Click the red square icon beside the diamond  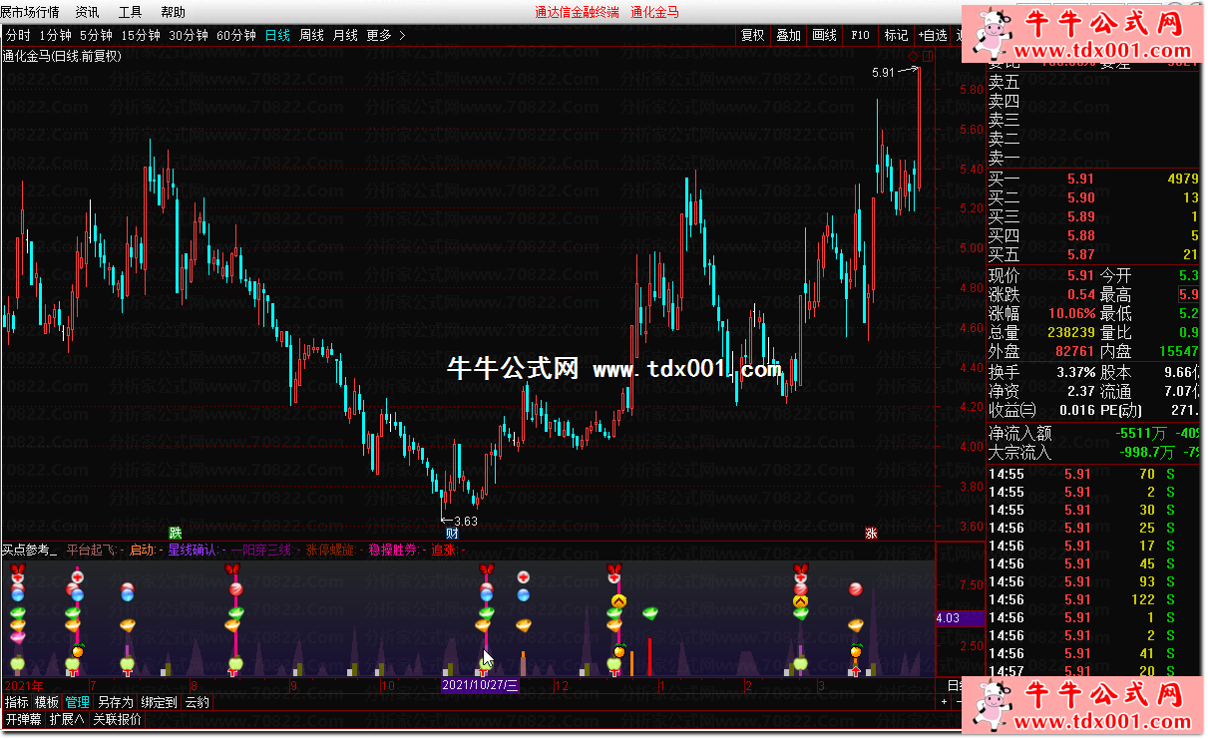(927, 54)
